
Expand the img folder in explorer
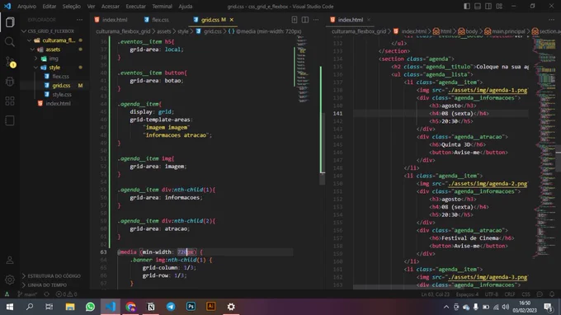coord(54,59)
